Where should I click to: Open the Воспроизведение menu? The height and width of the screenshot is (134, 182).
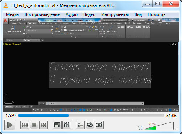click(x=42, y=14)
